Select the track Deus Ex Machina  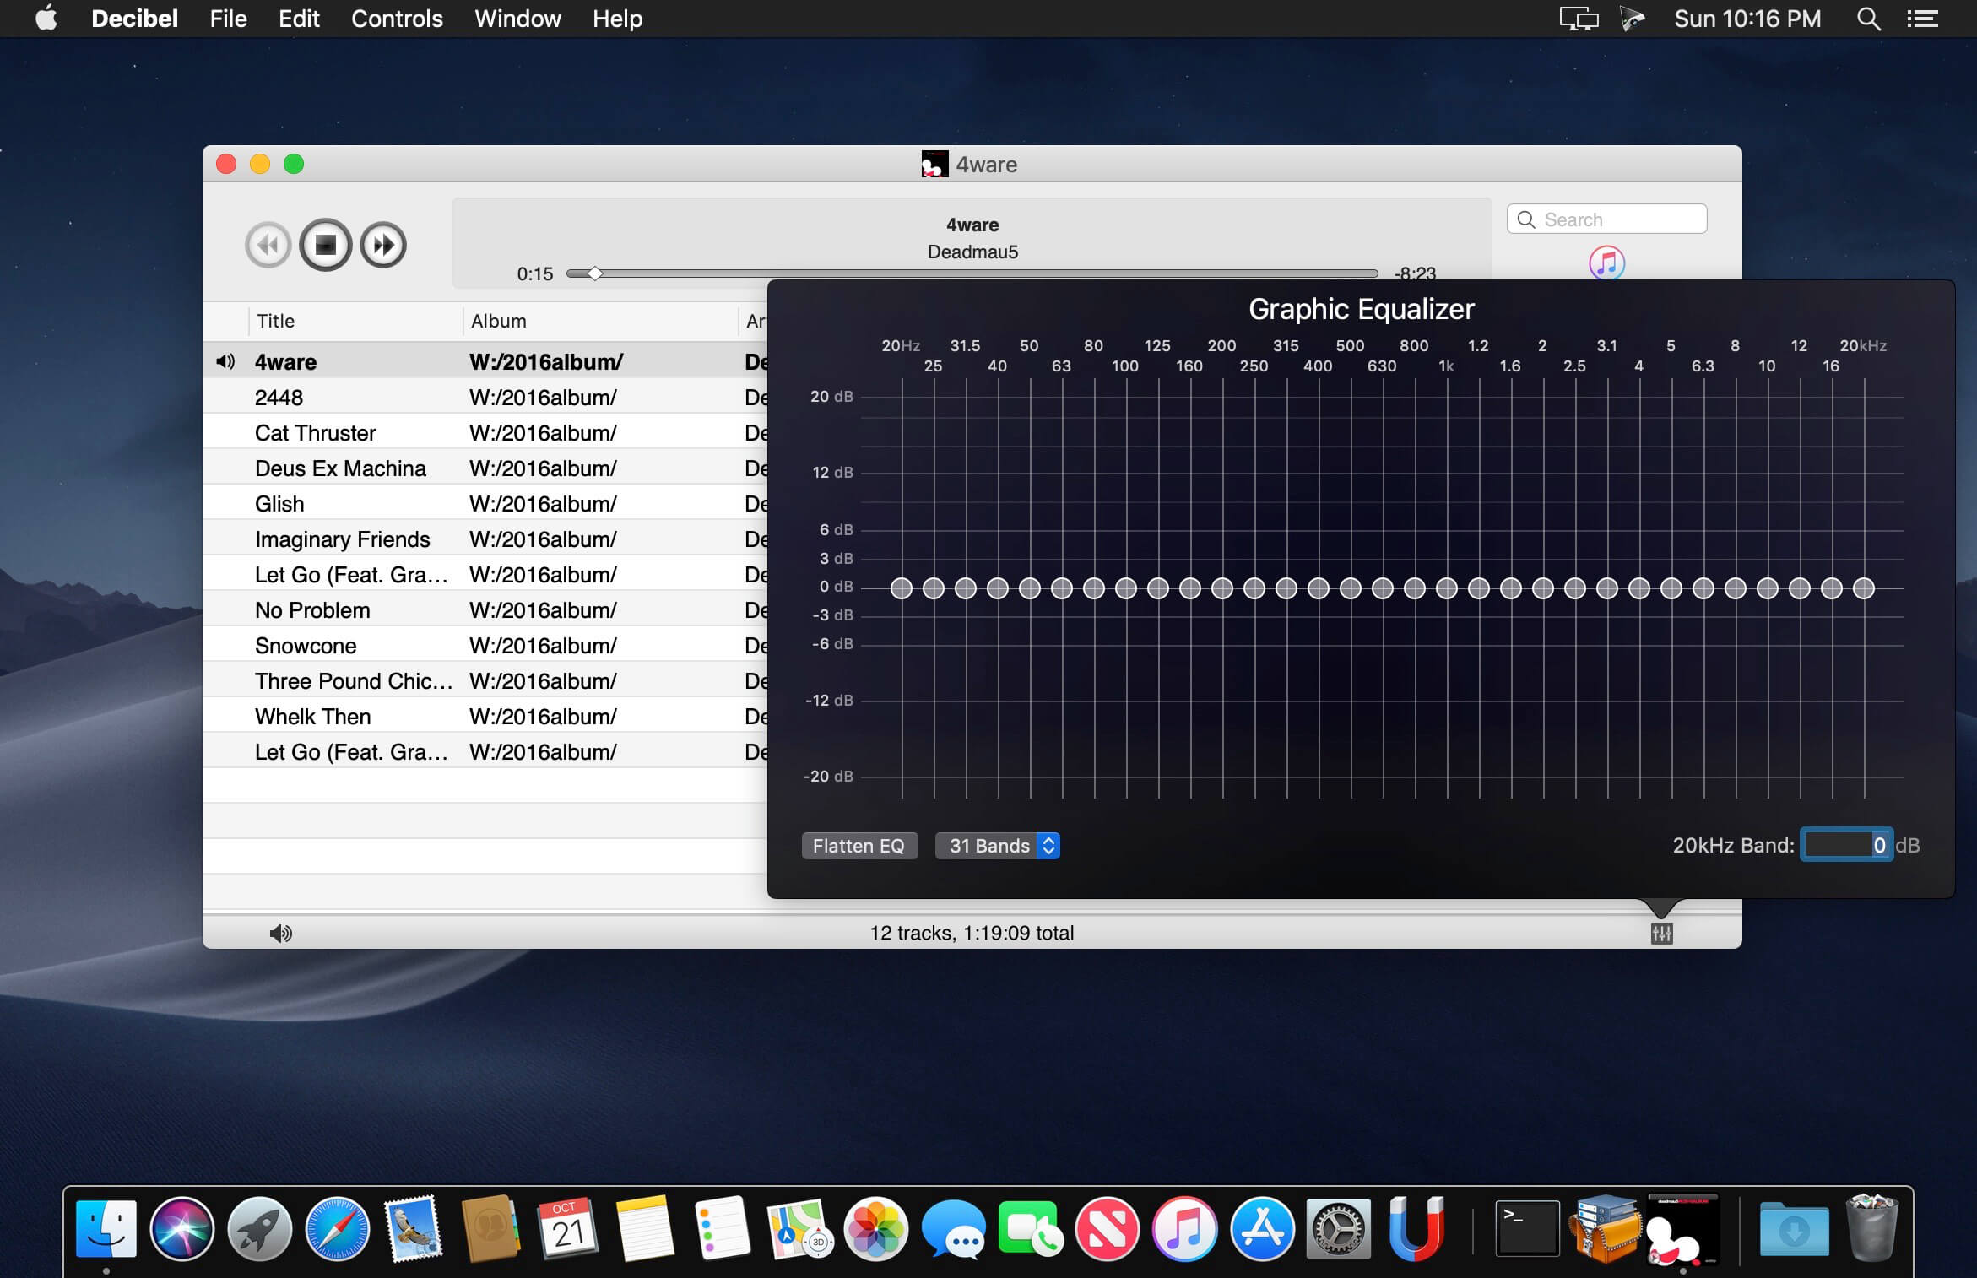coord(485,468)
